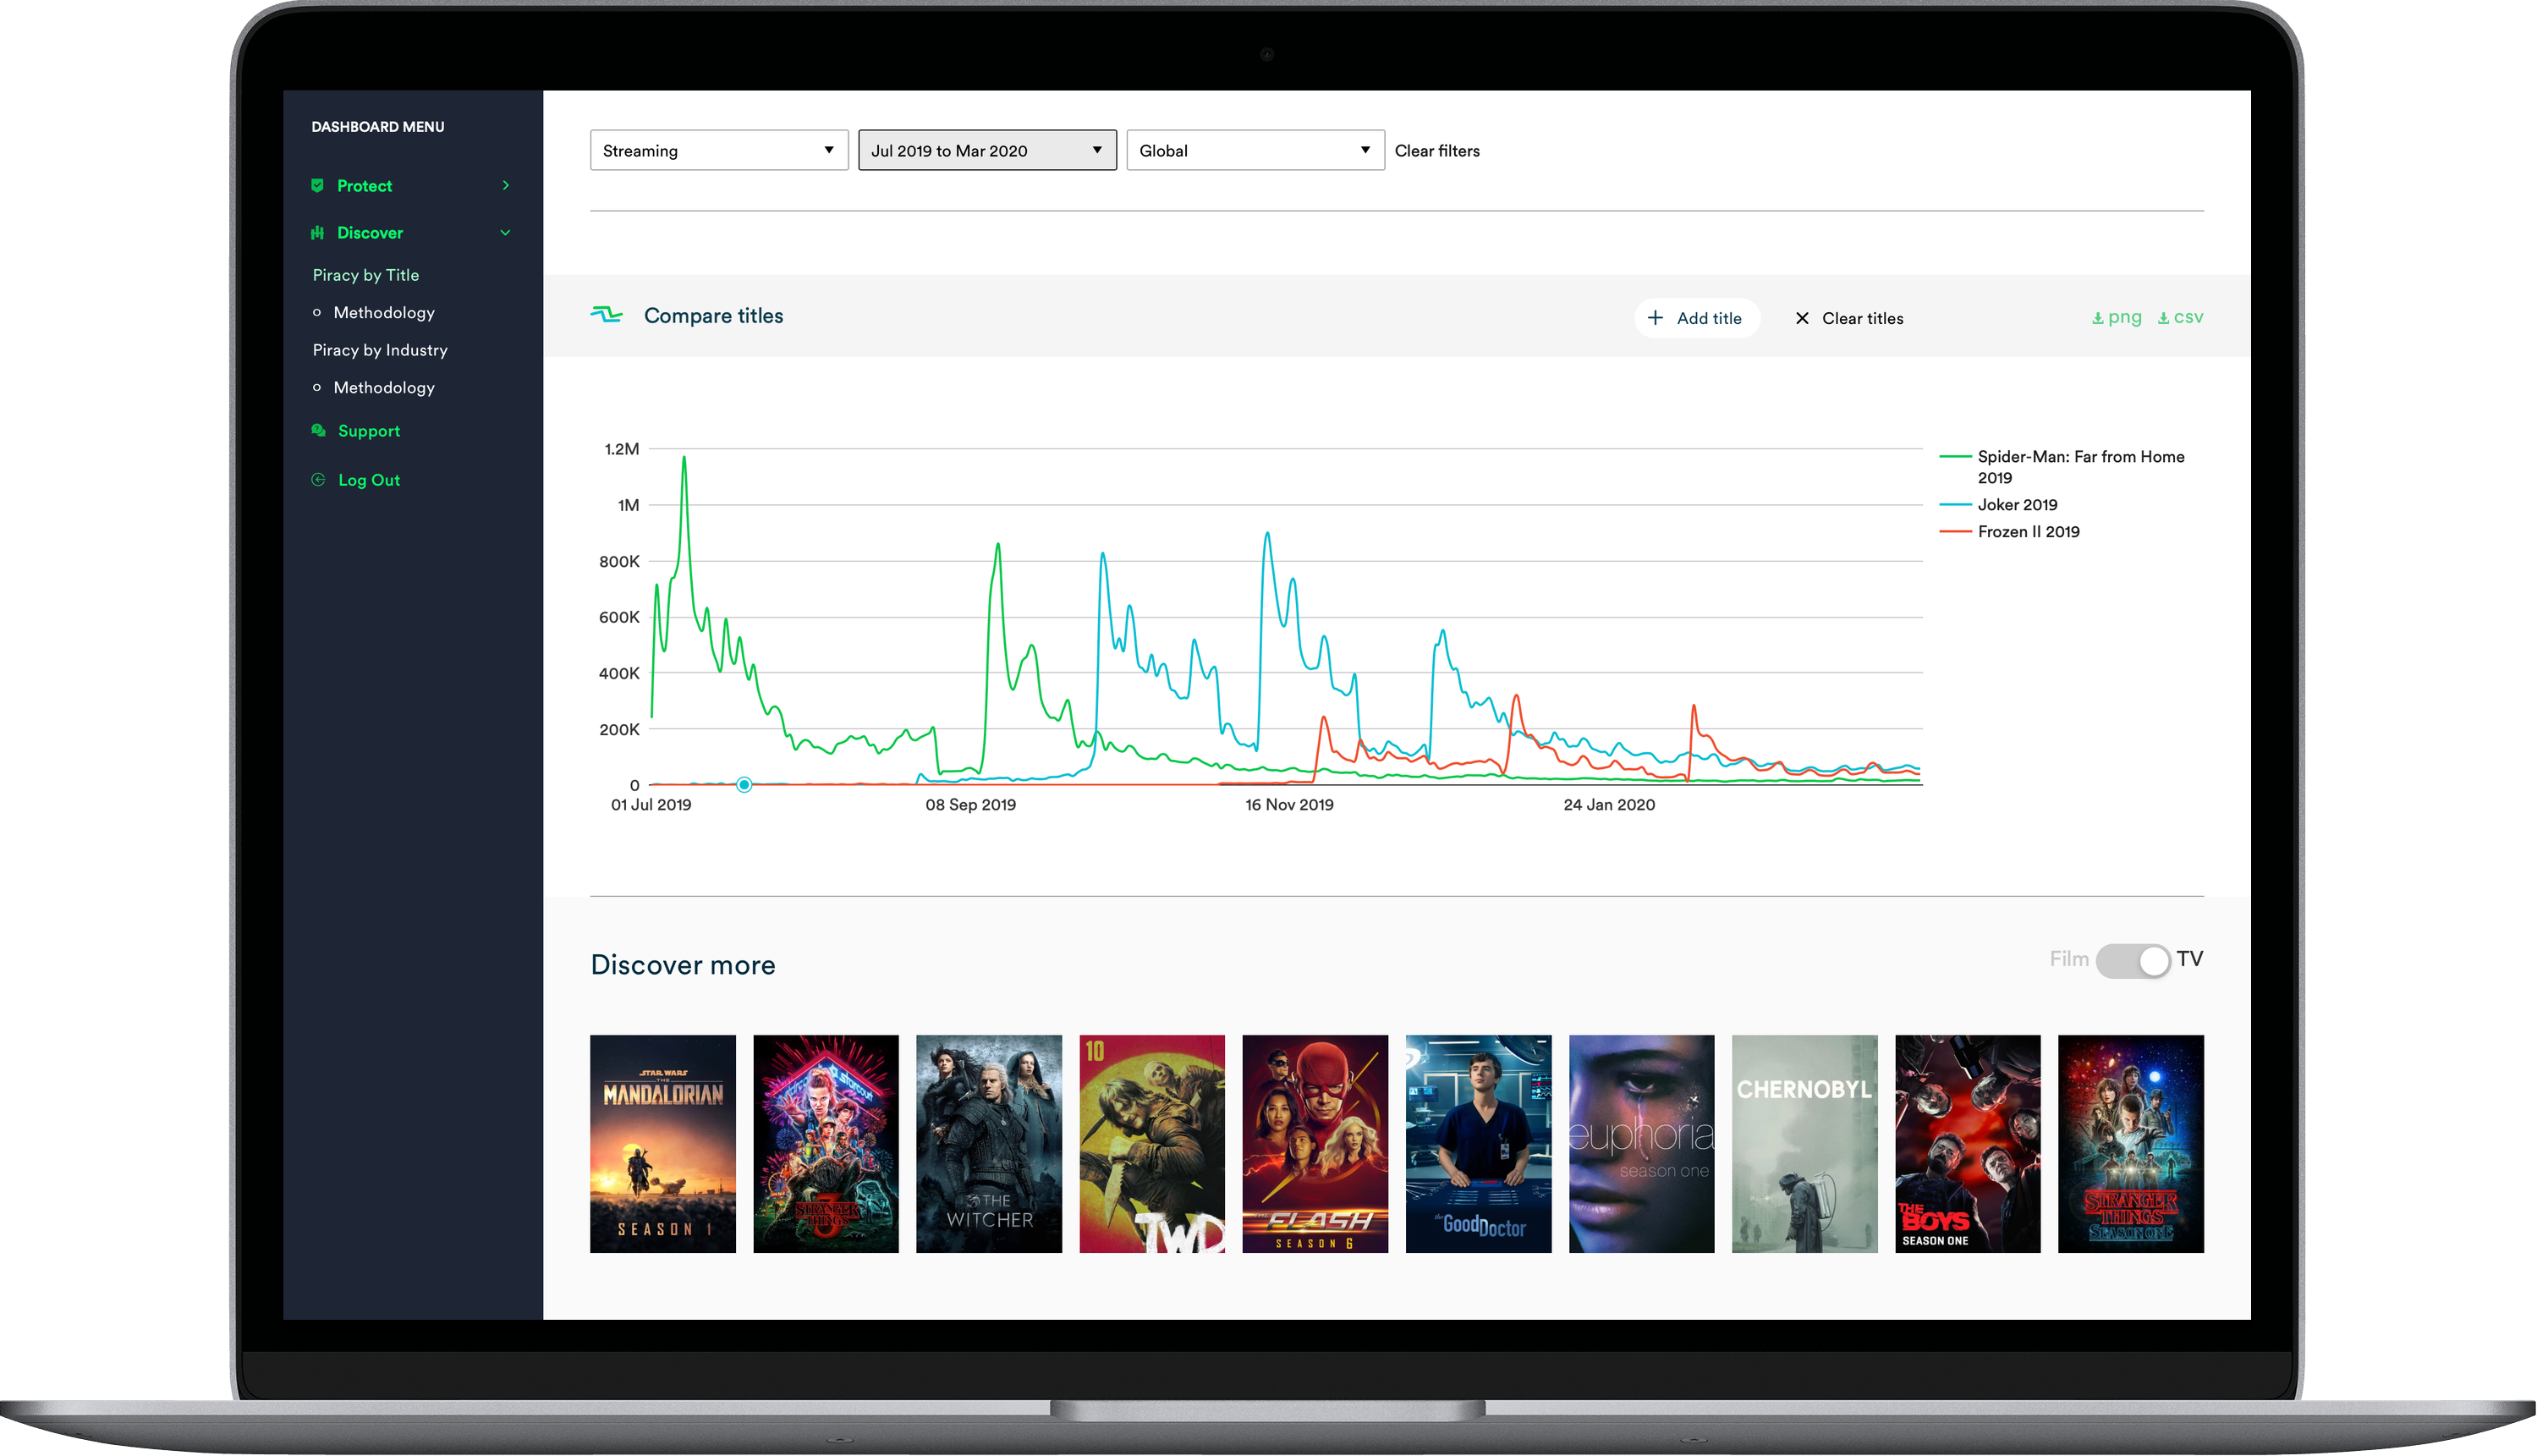
Task: Click the Add title button
Action: 1695,318
